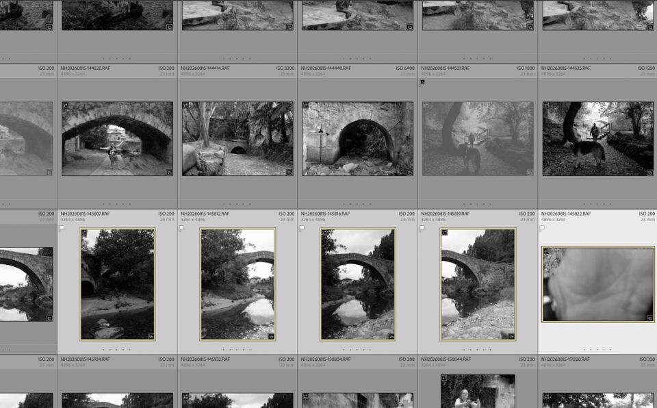This screenshot has height=408, width=657.
Task: Select the stone arch thumbnail NH20260815-144220.RAF
Action: click(x=117, y=138)
